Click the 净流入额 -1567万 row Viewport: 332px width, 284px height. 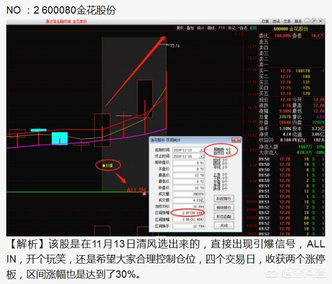292,147
